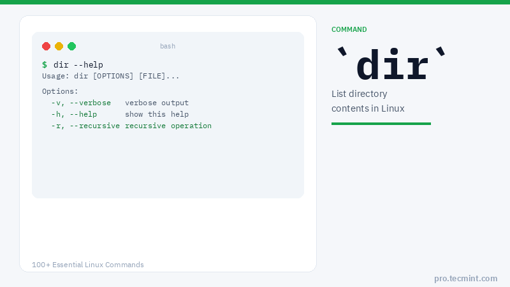Click the green maximize dot in terminal
510x287 pixels.
pos(72,46)
